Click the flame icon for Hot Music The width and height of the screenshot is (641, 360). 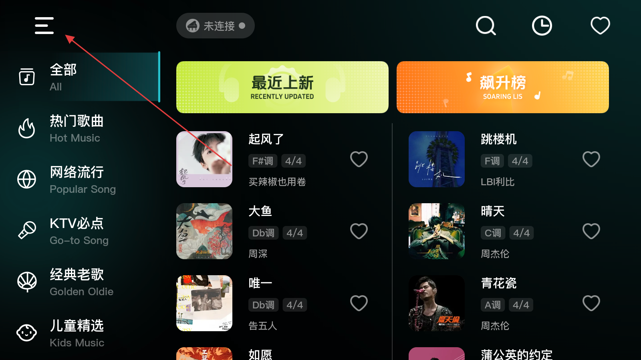[x=27, y=128]
